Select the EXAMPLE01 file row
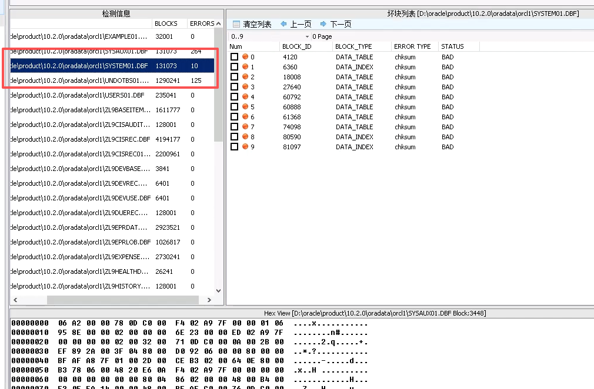 pyautogui.click(x=112, y=36)
